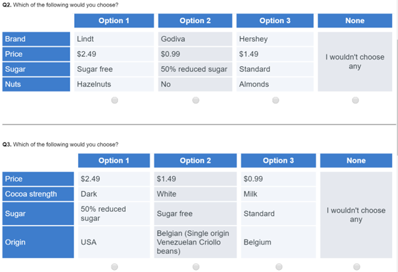Choose Q3 None radio button
This screenshot has width=398, height=272.
(x=357, y=267)
